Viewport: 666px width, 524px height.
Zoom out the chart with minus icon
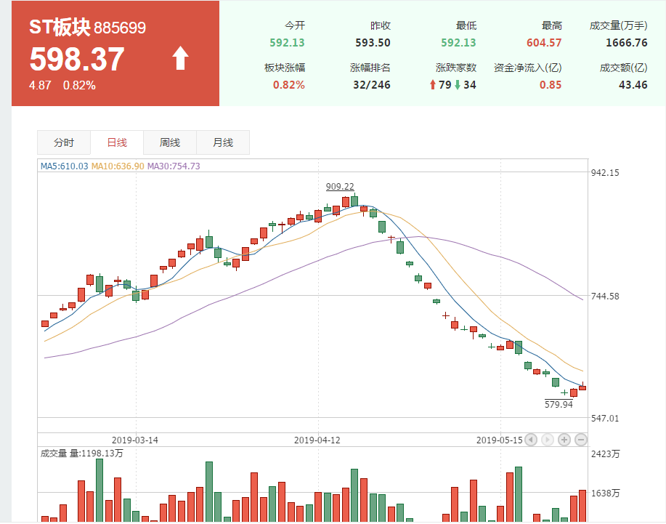tap(581, 440)
